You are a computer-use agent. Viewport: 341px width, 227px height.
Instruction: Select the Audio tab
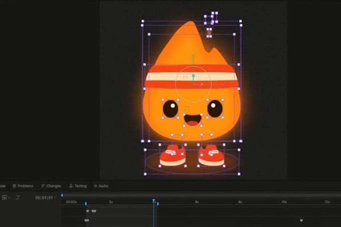pyautogui.click(x=101, y=186)
